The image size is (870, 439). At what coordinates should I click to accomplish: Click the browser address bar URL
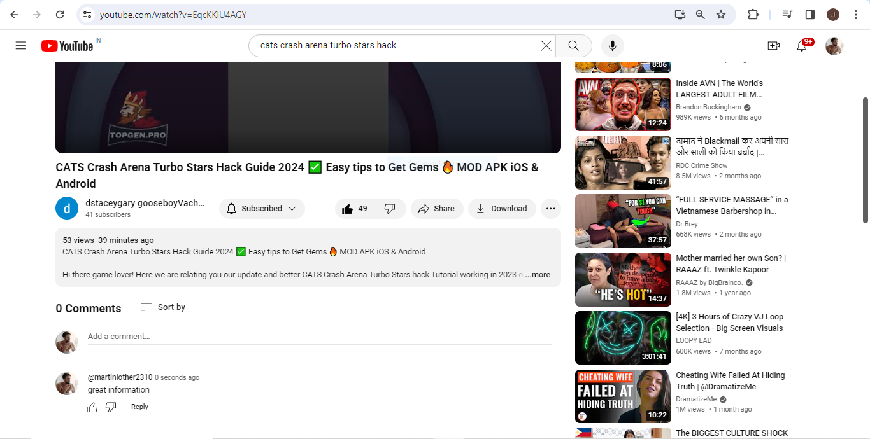click(173, 15)
